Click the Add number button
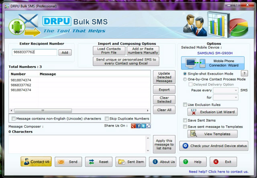 65,53
